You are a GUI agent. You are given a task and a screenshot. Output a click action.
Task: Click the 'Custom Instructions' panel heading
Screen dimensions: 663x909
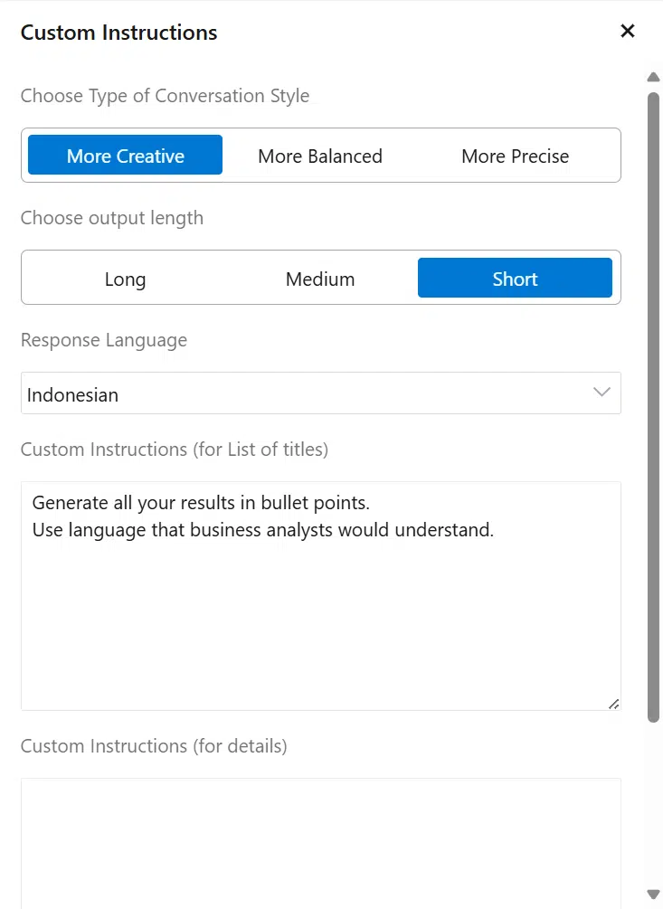[x=119, y=33]
